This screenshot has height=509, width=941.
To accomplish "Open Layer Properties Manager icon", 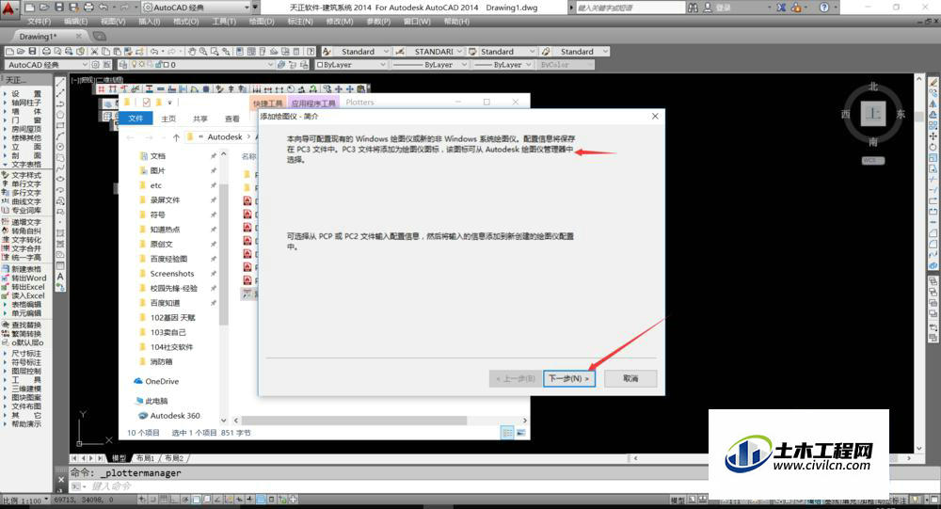I will (123, 64).
